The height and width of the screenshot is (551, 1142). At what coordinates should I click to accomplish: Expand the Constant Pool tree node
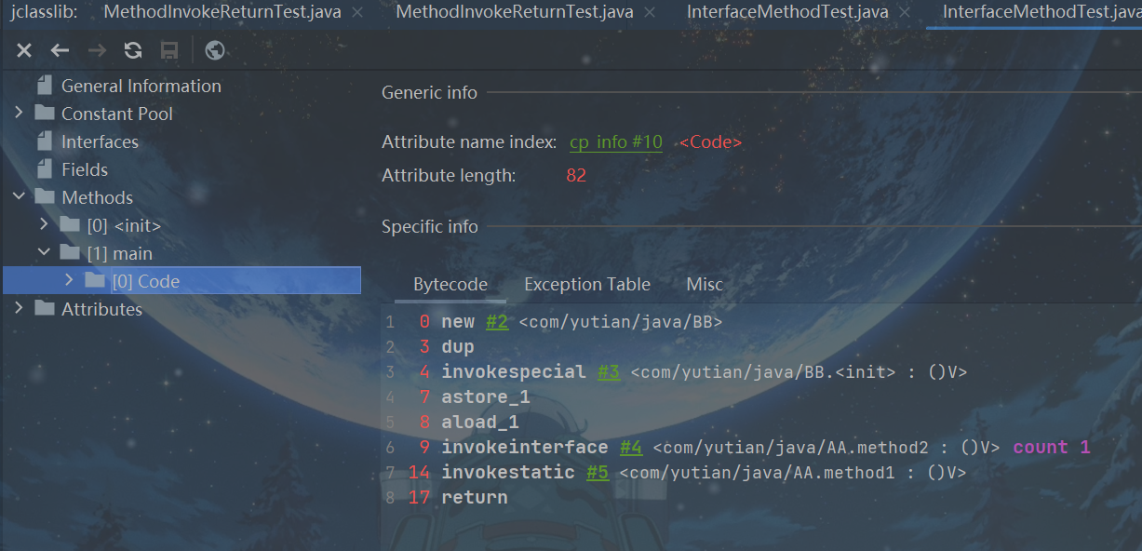pos(19,114)
